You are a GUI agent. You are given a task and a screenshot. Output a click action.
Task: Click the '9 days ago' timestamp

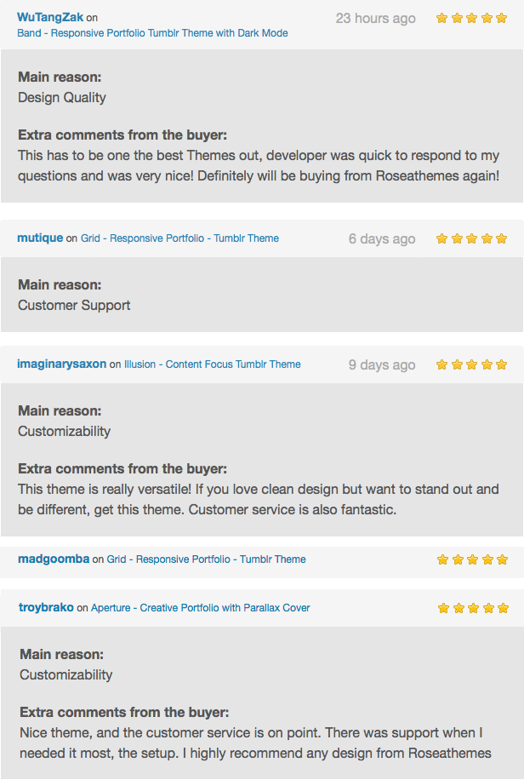click(x=381, y=364)
